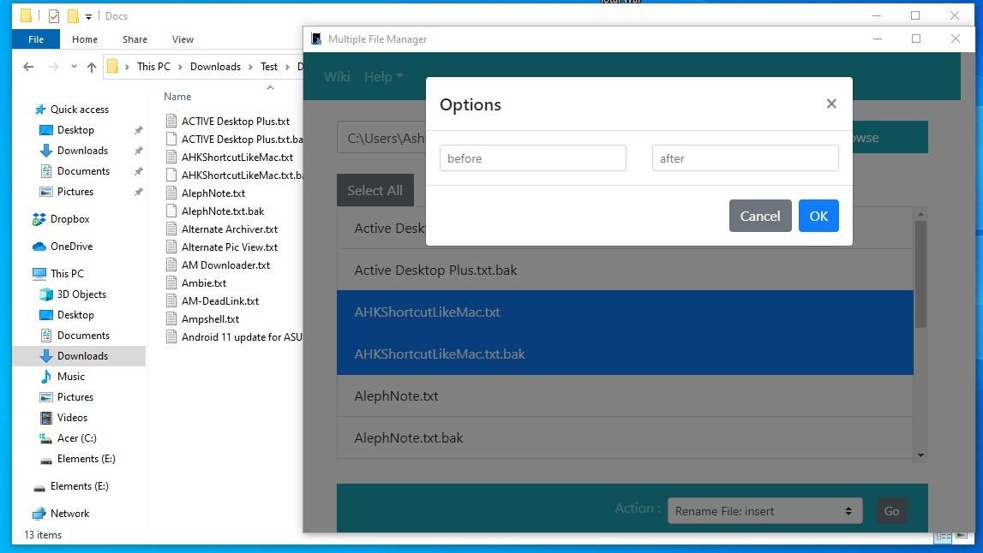Select AlephNote.txt file icon in Explorer

pos(171,193)
